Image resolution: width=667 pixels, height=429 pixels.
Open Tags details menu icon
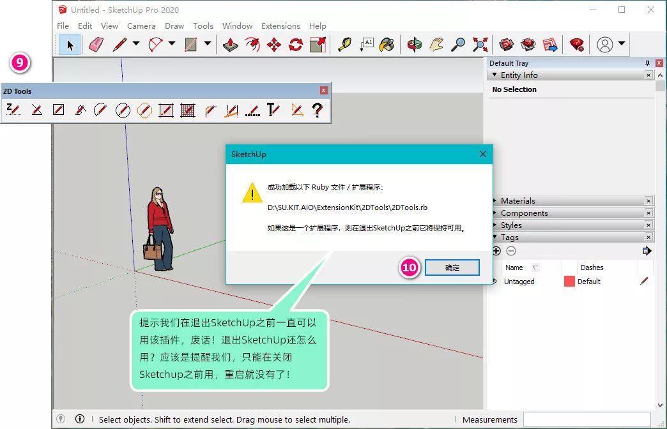tap(647, 251)
